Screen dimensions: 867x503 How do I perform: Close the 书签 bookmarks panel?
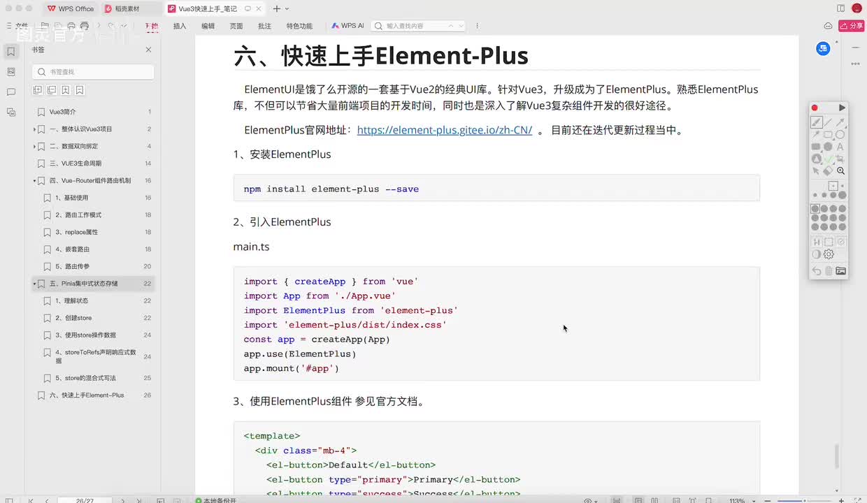click(148, 50)
